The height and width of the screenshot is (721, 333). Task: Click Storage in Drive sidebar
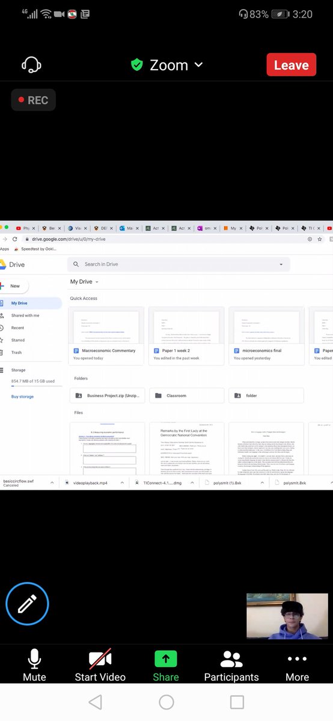click(18, 370)
